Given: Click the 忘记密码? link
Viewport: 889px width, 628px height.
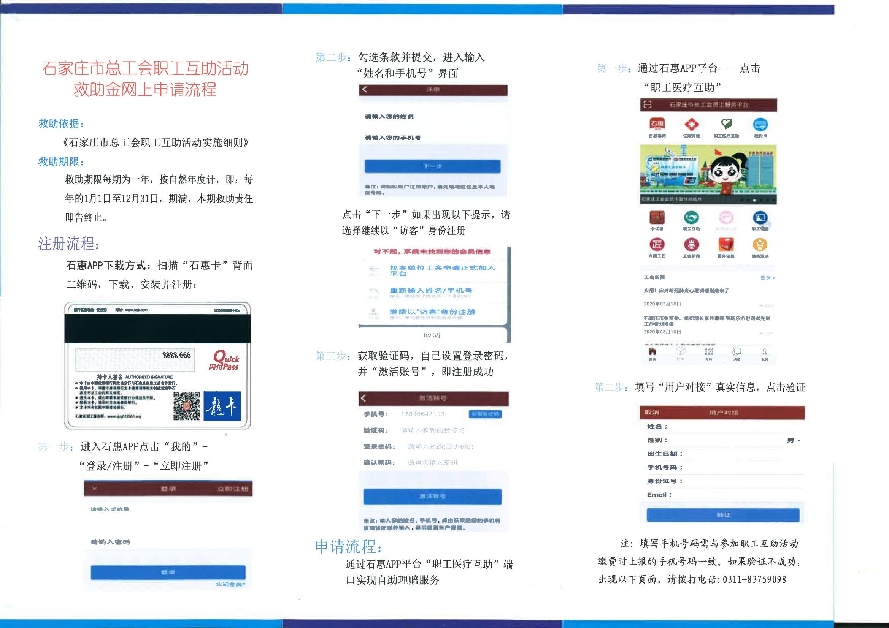Looking at the screenshot, I should (231, 585).
